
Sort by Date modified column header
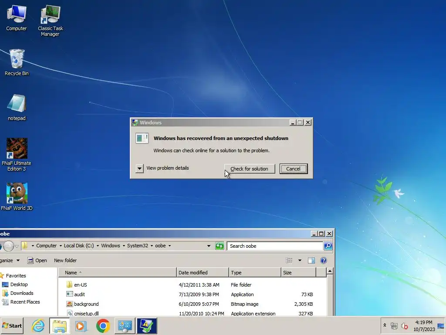203,273
